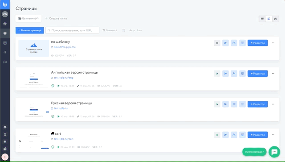Open more options for 'Русская версия страницы'
Screen dimensions: 285x162
tap(273, 104)
